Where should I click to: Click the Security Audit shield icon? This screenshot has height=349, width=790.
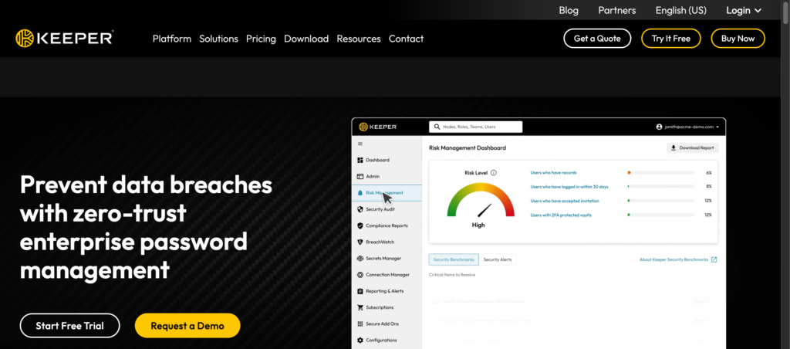[360, 209]
